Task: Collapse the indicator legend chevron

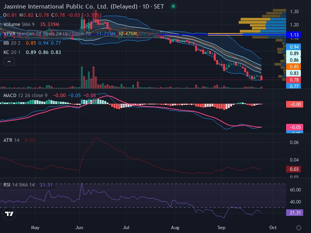Action: (9, 62)
